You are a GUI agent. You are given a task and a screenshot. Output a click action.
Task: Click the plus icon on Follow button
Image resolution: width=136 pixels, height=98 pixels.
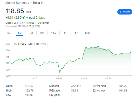pyautogui.click(x=121, y=12)
